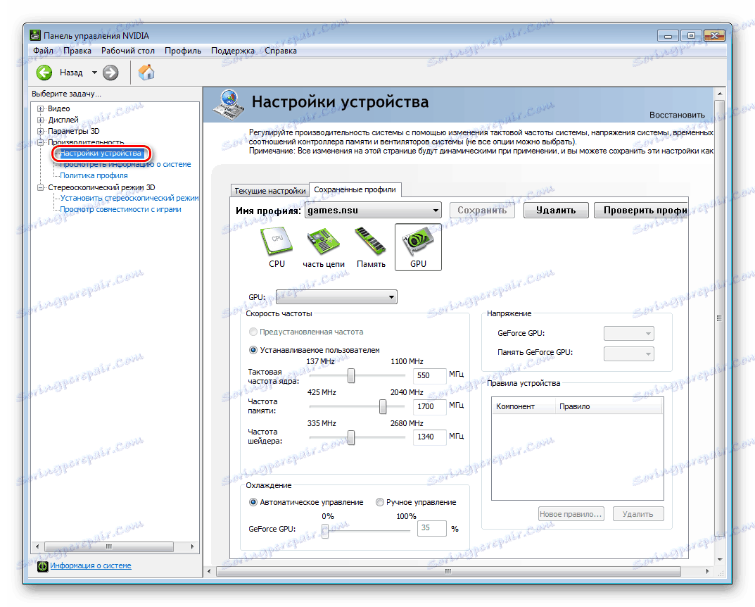Click the core clock 550 MHz field
The width and height of the screenshot is (755, 607).
coord(429,376)
